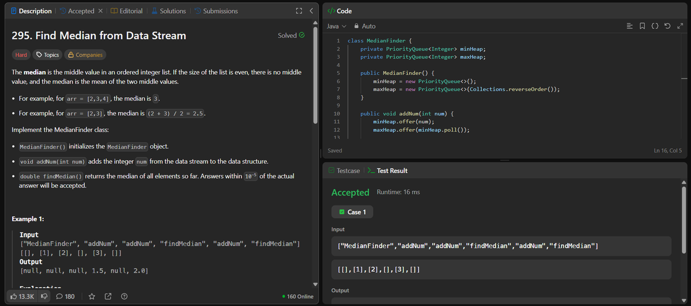Click the Accepted result heading

350,192
